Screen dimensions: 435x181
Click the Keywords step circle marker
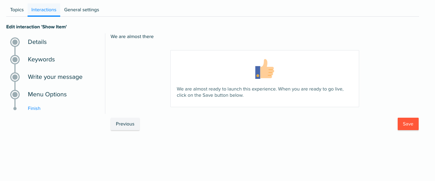pos(15,59)
